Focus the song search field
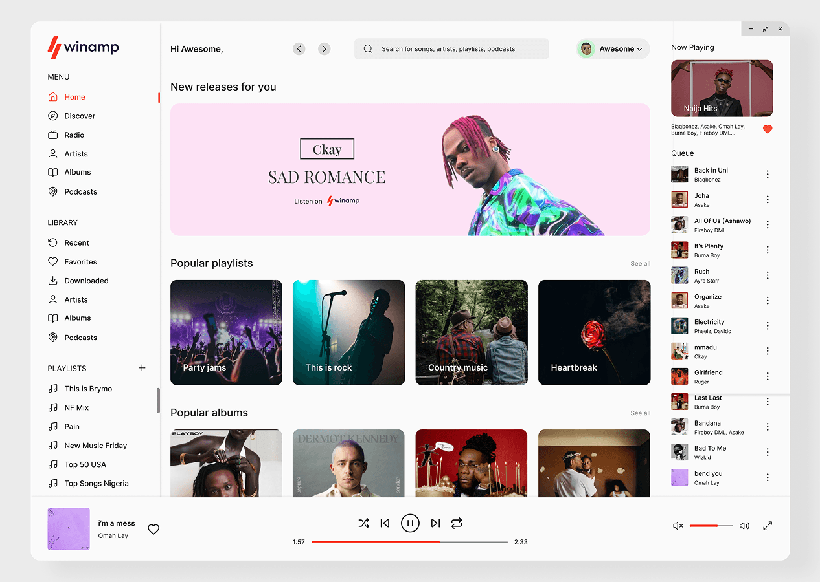The image size is (820, 582). (451, 48)
